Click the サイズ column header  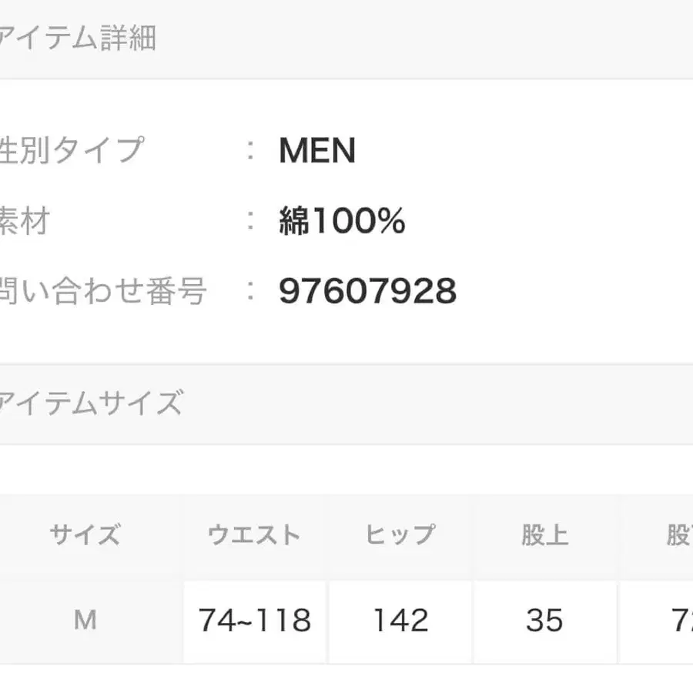(85, 535)
